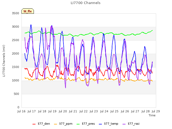Toggle li77_pres series in legend

85,124
